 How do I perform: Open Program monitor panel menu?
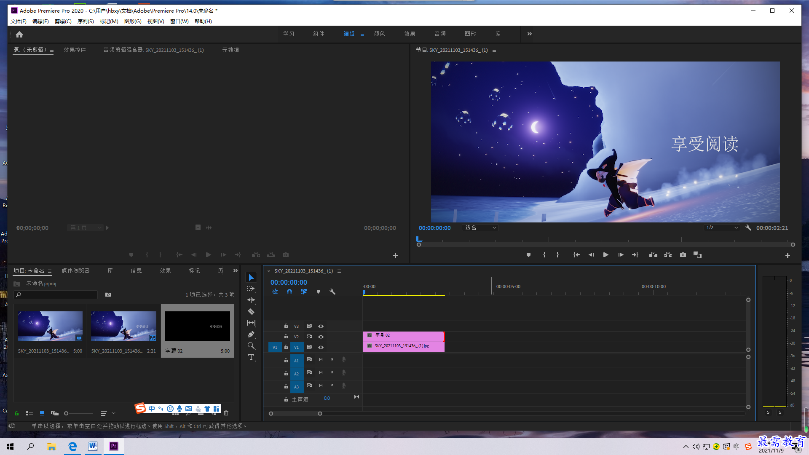[x=494, y=50]
